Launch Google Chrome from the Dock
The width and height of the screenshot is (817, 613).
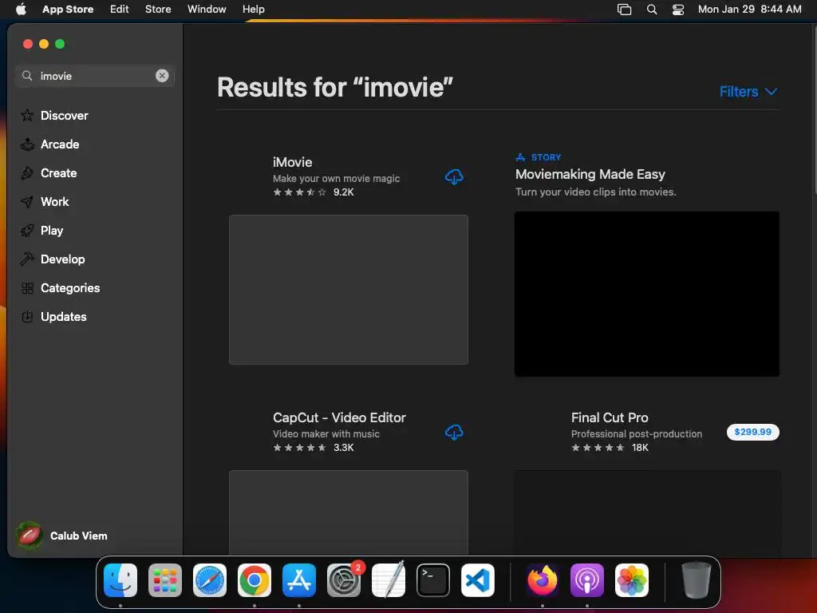pos(255,580)
